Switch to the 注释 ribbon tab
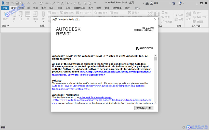 (60, 8)
